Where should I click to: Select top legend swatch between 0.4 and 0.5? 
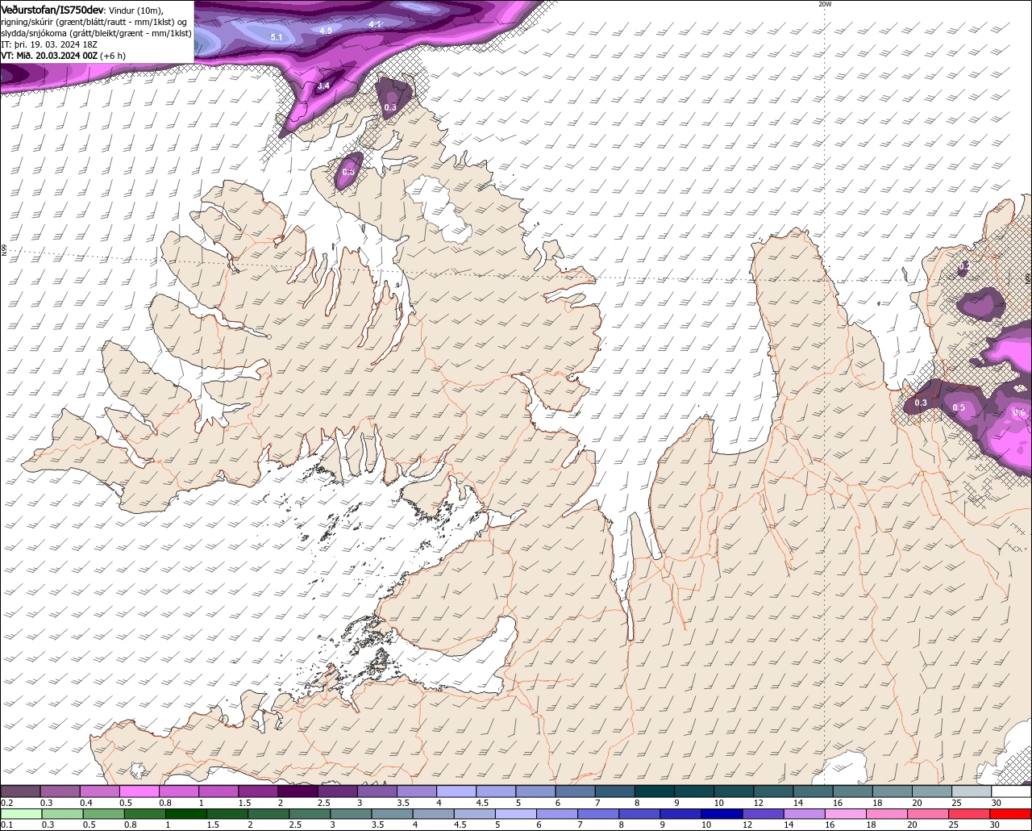[x=100, y=791]
